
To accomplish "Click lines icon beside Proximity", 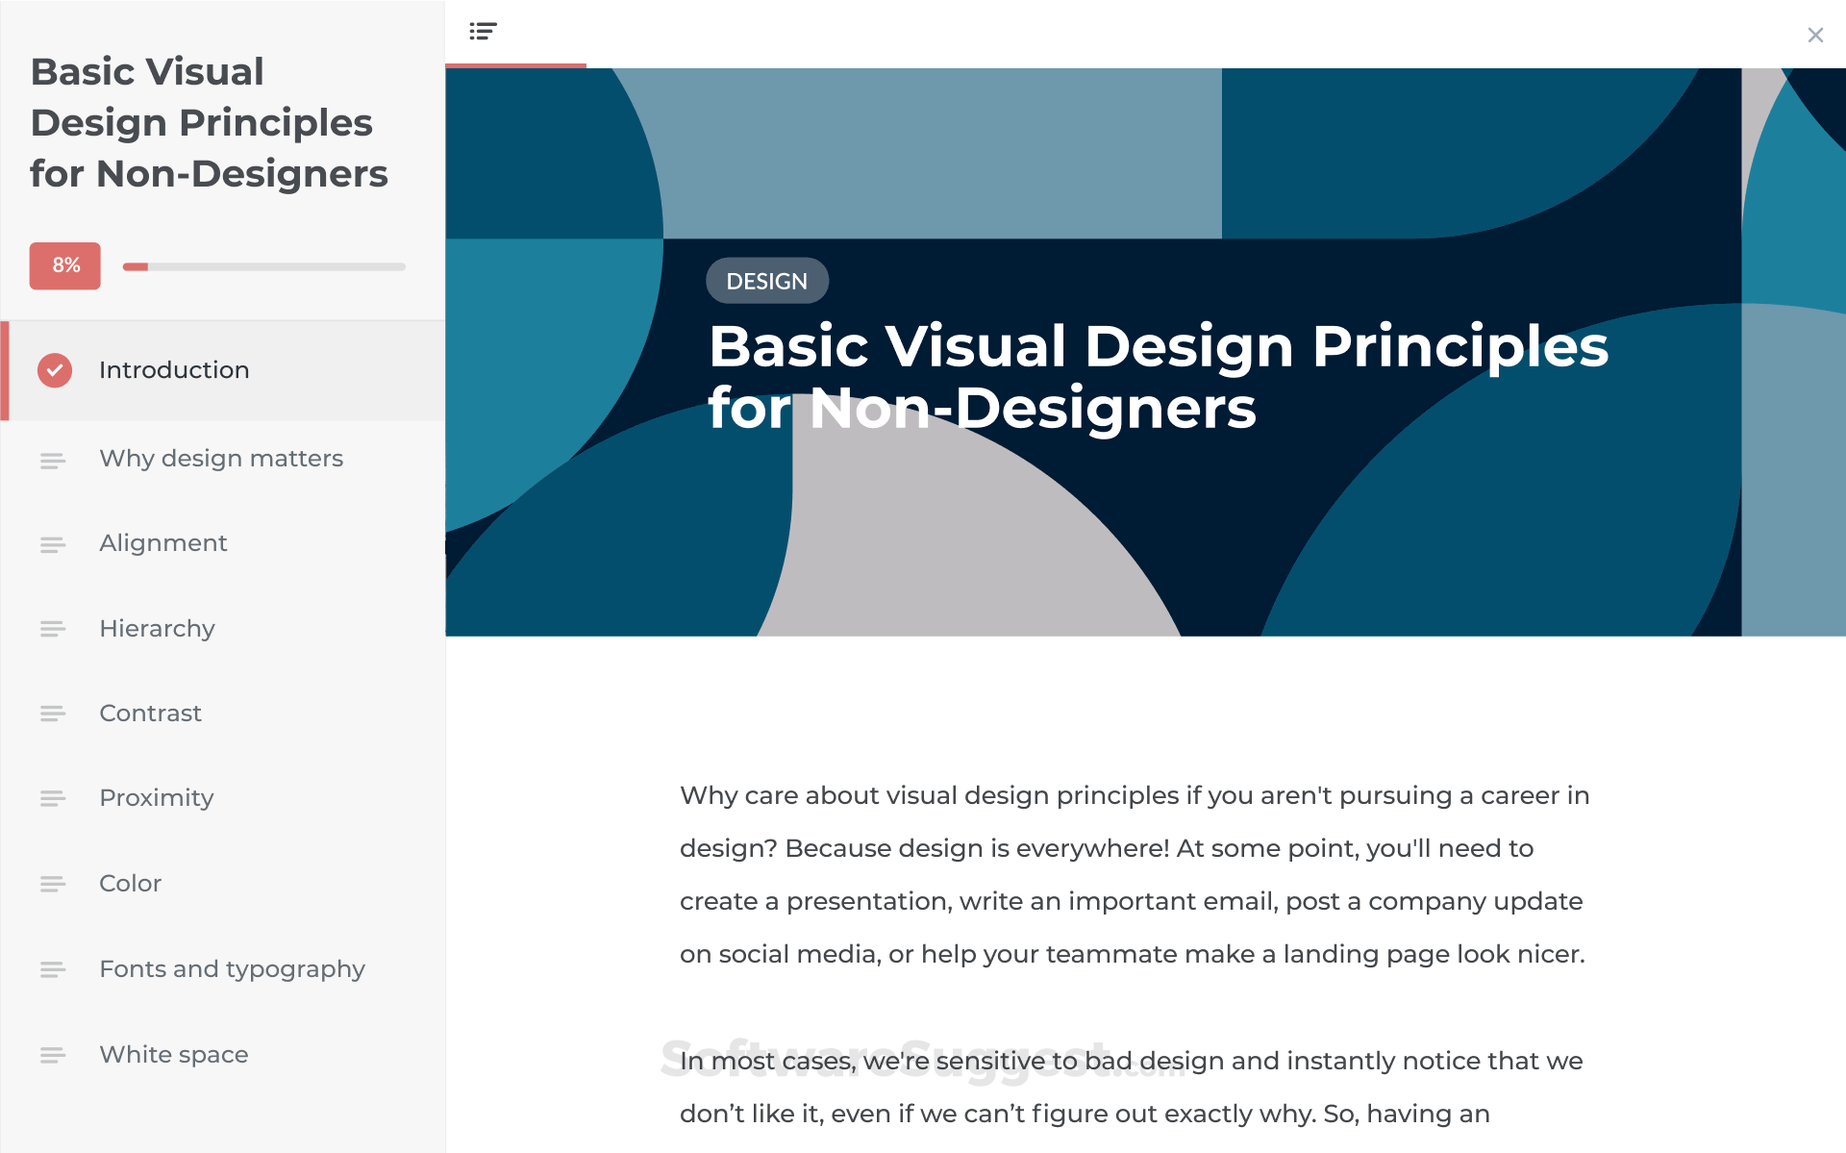I will coord(53,798).
